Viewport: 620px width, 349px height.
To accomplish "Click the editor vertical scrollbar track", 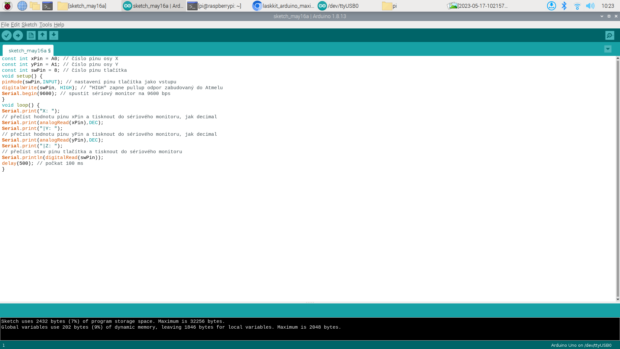I will [x=617, y=179].
